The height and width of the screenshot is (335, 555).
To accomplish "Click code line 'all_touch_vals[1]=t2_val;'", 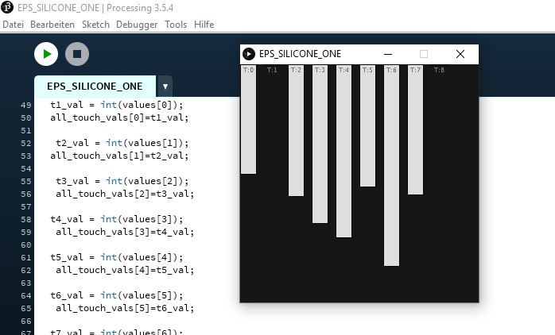I will 119,156.
